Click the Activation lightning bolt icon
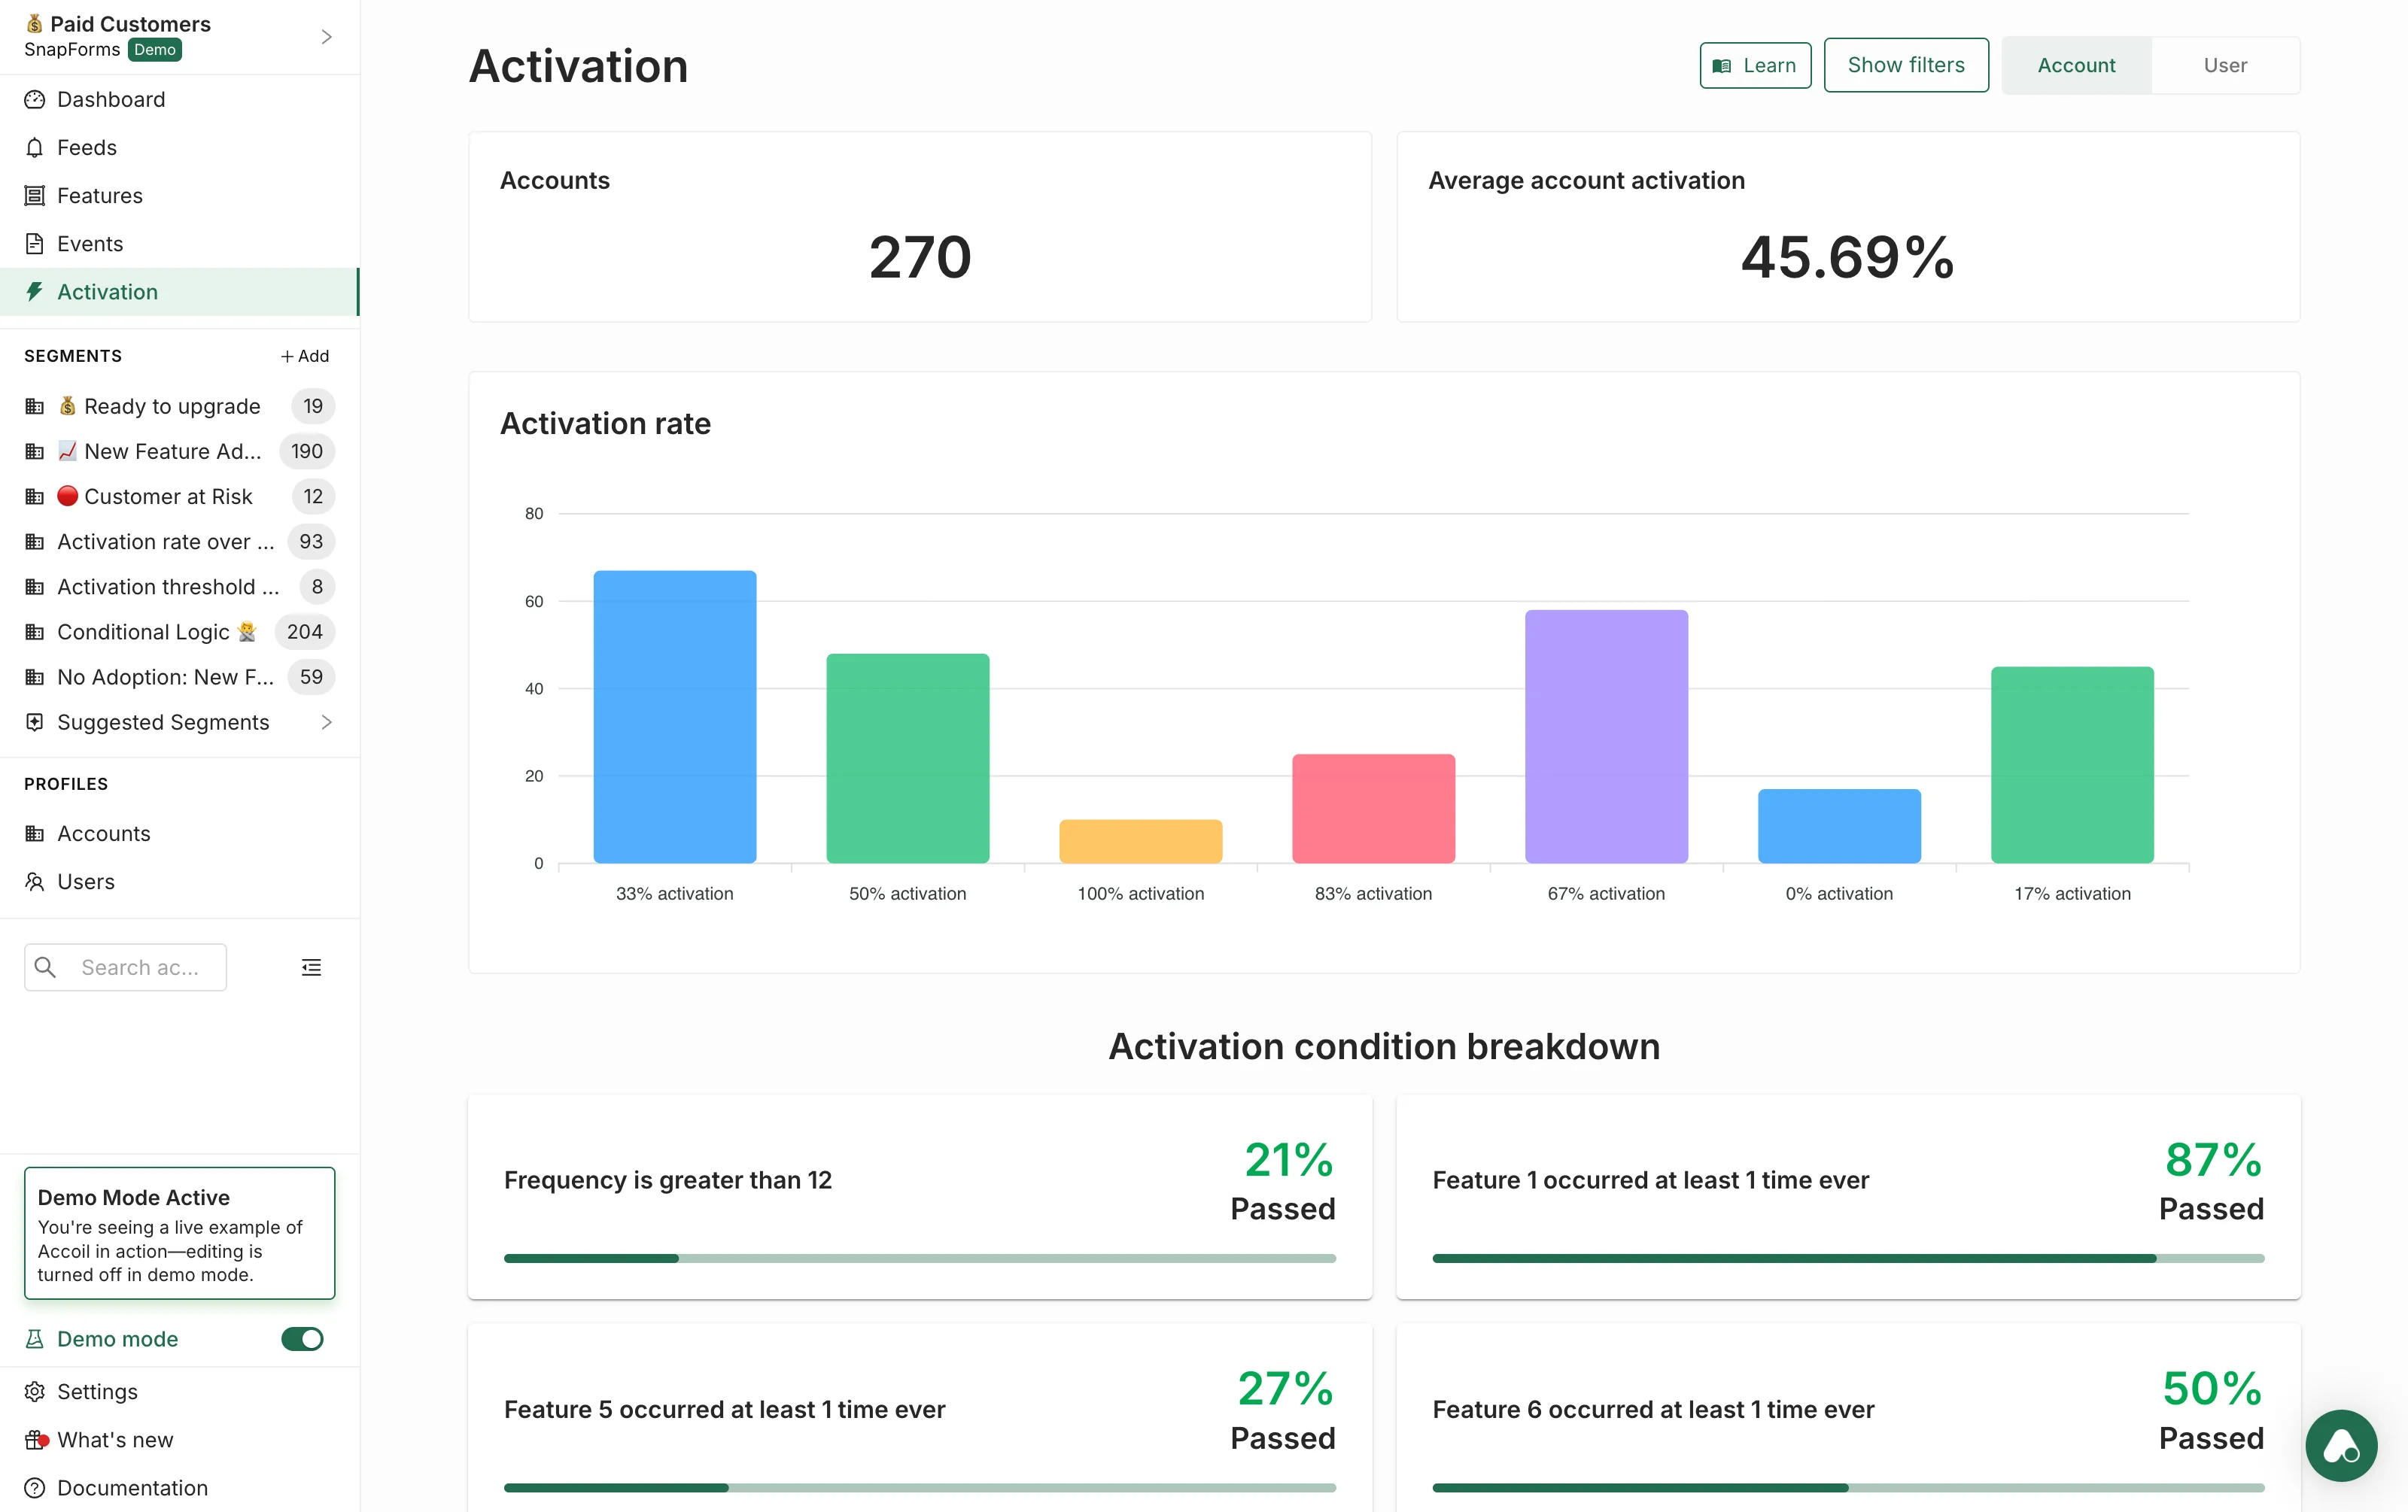The image size is (2408, 1512). 34,291
